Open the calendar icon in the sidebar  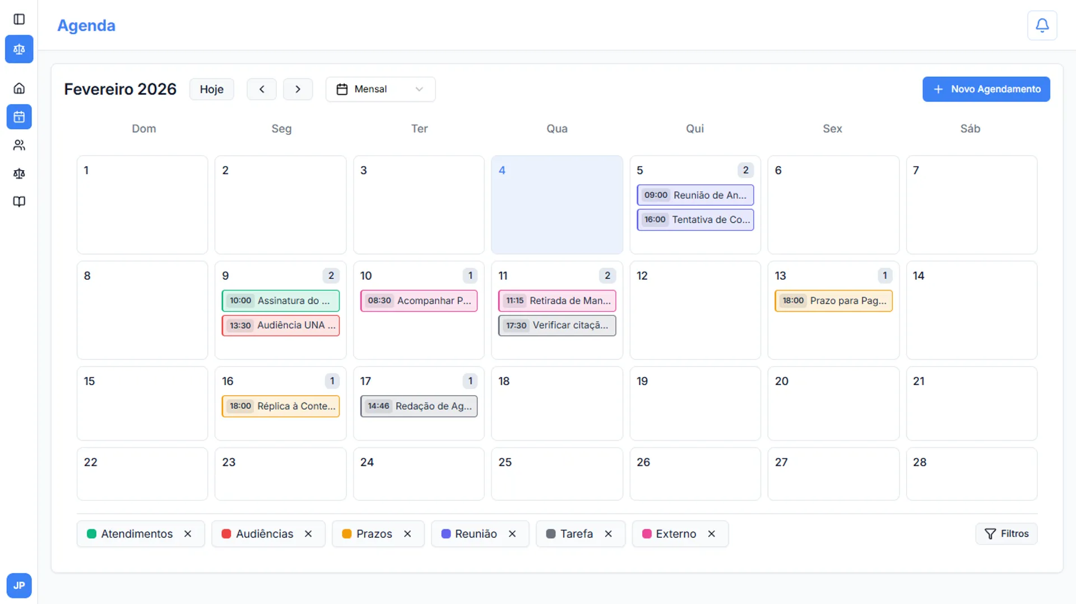pyautogui.click(x=19, y=117)
